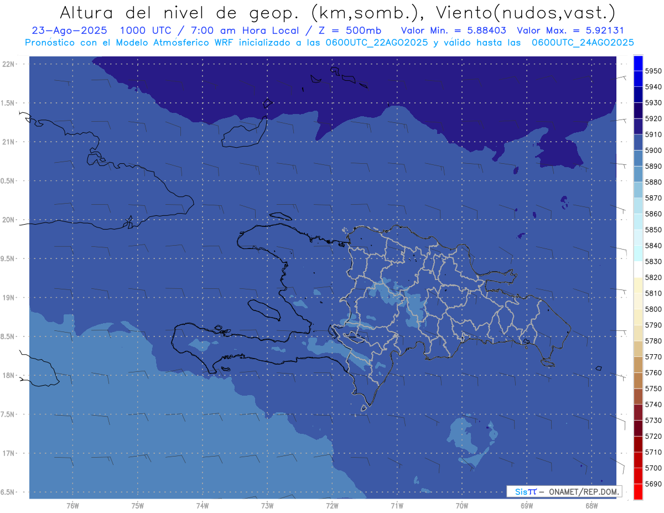664x513 pixels.
Task: Click the '76W' longitude label
Action: [72, 505]
